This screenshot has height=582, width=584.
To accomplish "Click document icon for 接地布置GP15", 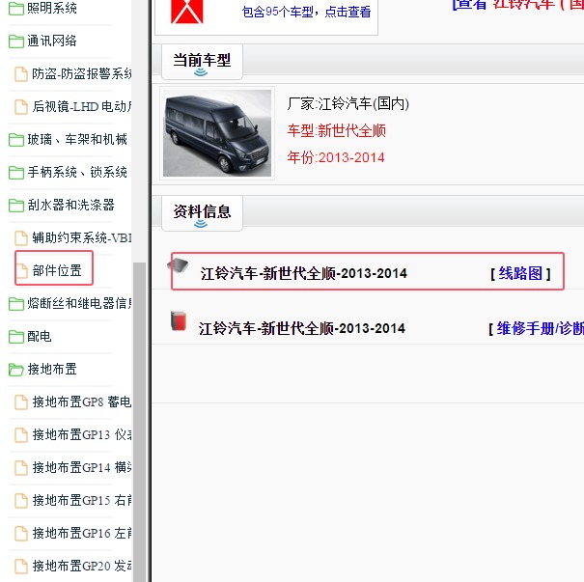I will [21, 501].
